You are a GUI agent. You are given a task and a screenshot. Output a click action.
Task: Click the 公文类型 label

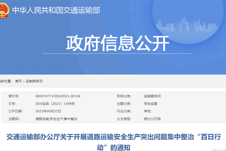[124, 119]
